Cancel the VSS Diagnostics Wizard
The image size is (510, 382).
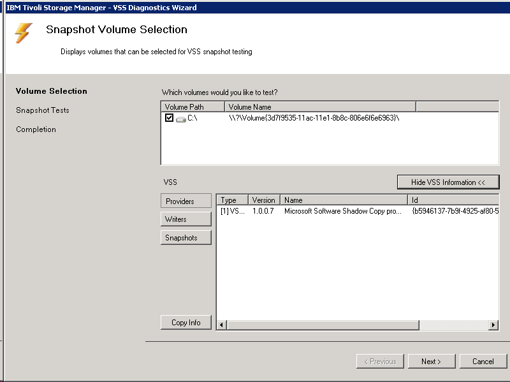[x=483, y=362]
